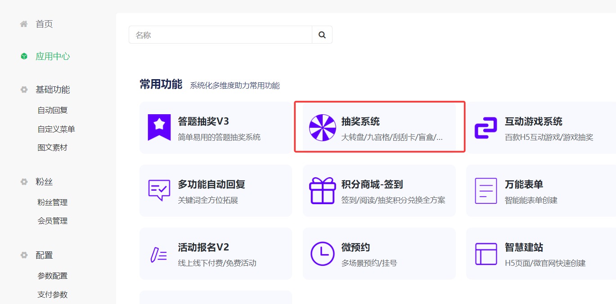
Task: Open the 智慧建站 layout icon
Action: pyautogui.click(x=486, y=254)
